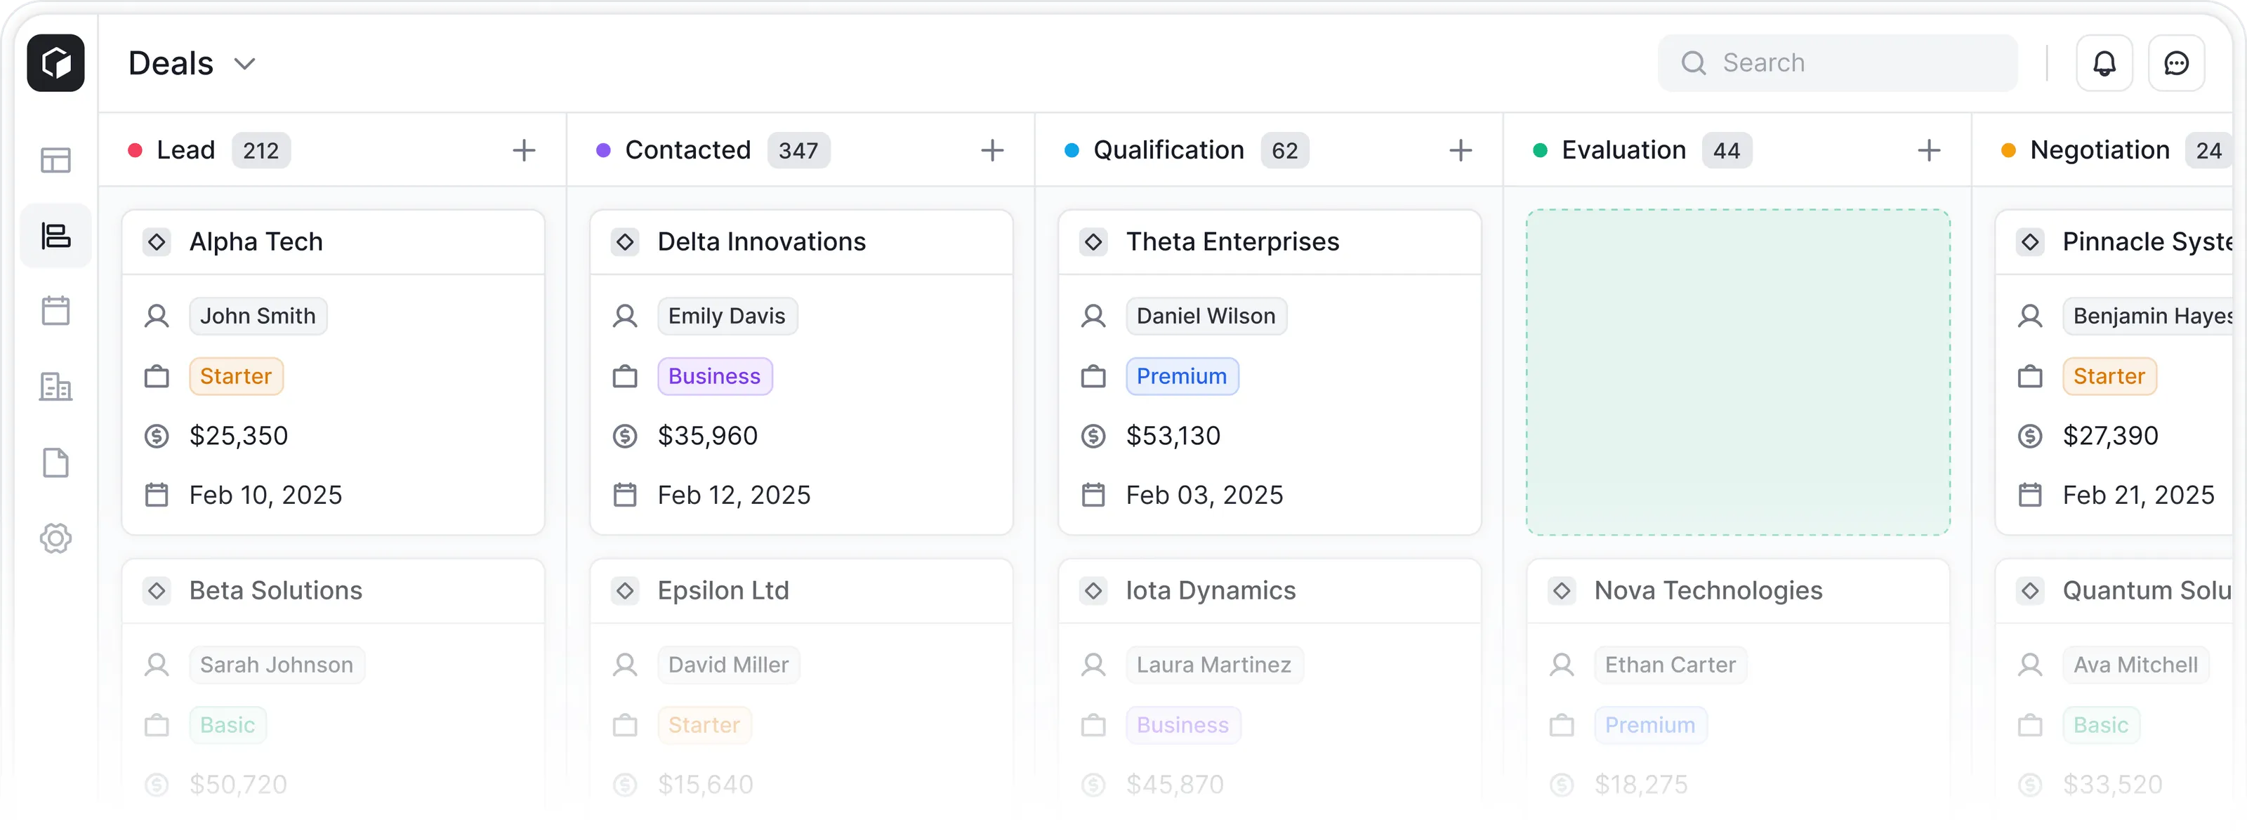Screen dimensions: 2247x838
Task: Add a new deal to the Lead column
Action: click(523, 150)
